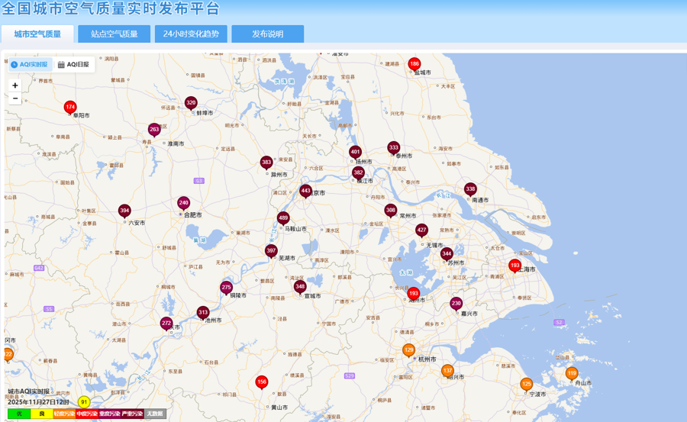Click the Nanjing AQI marker showing 443
Screen dimensions: 687x422
click(305, 191)
